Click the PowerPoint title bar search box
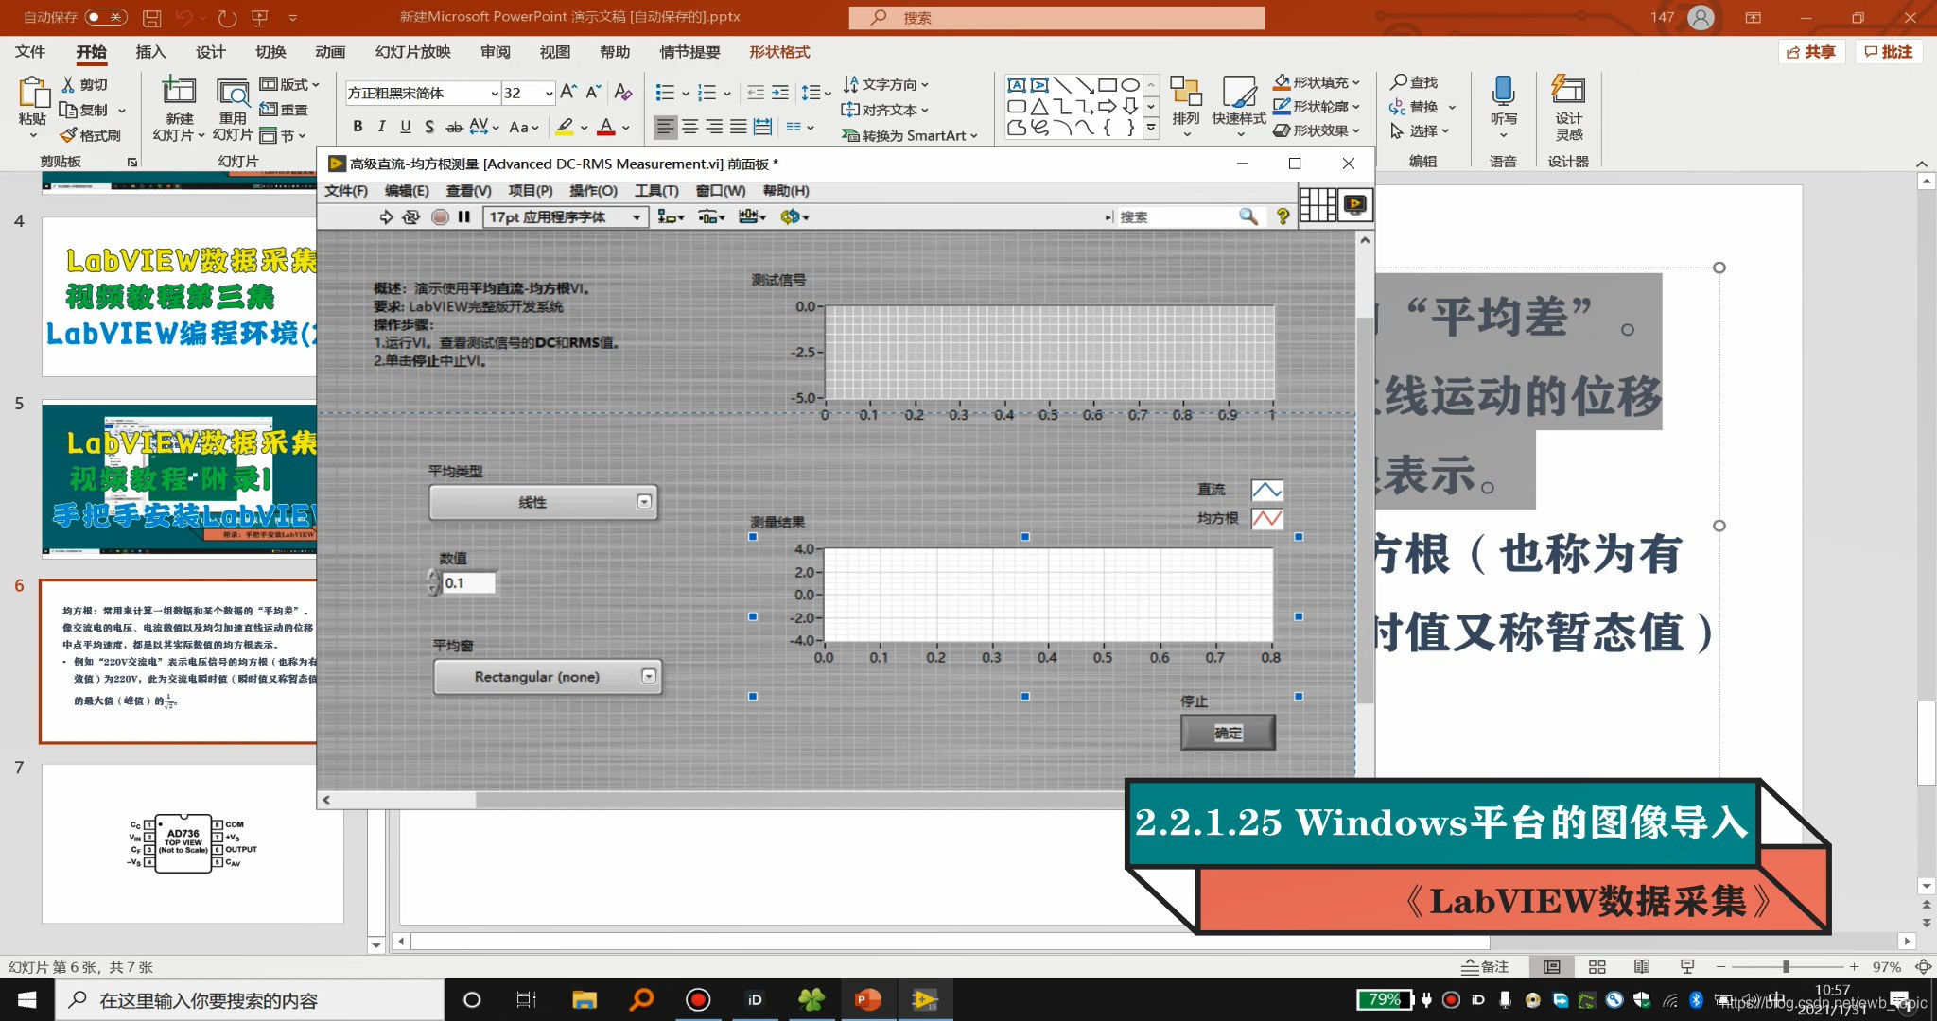 click(x=1056, y=17)
